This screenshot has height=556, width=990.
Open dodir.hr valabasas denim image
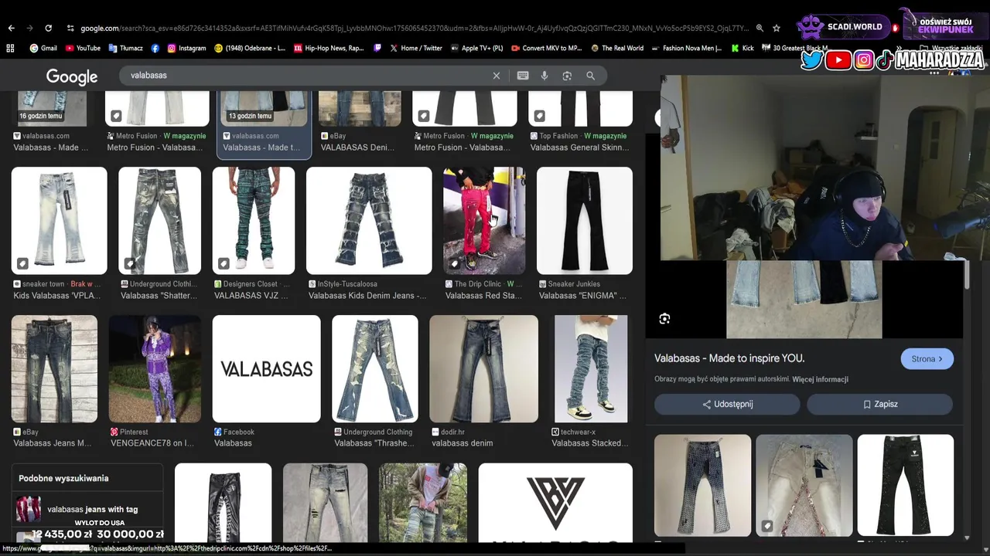(484, 369)
